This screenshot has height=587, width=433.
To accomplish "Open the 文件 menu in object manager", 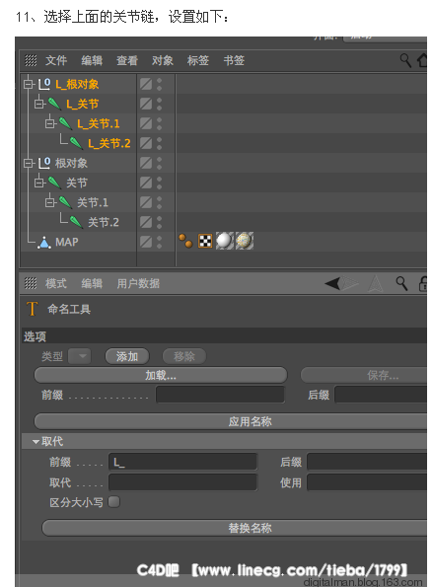I will coord(56,60).
